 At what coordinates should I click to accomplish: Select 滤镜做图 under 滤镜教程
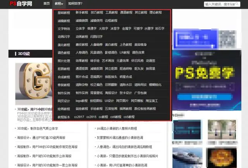point(82,21)
